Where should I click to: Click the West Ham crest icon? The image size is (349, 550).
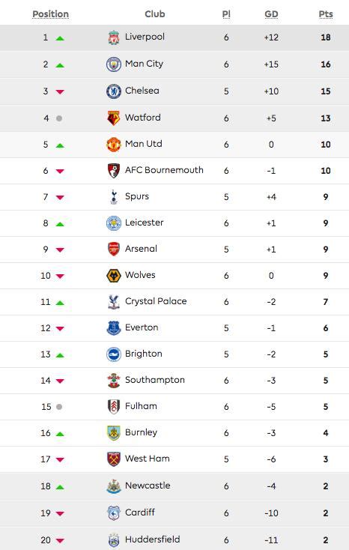(x=114, y=459)
